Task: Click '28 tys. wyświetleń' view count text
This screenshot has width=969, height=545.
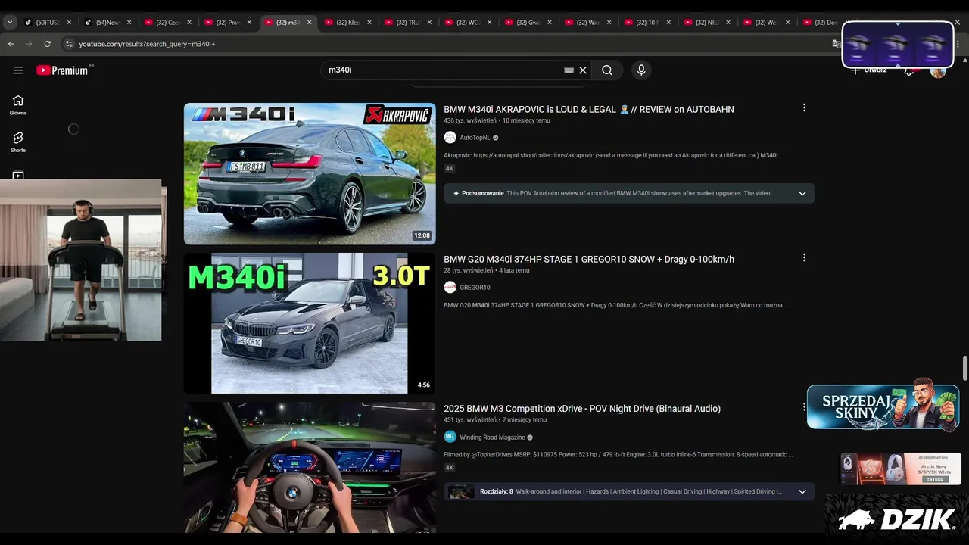Action: 468,270
